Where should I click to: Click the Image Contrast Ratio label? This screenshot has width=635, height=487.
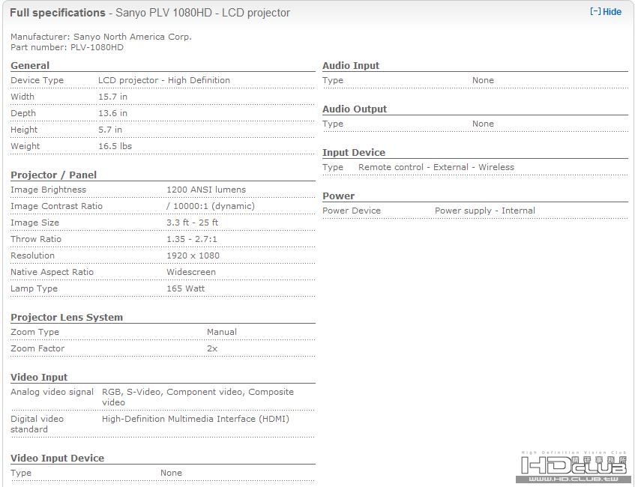click(x=56, y=206)
